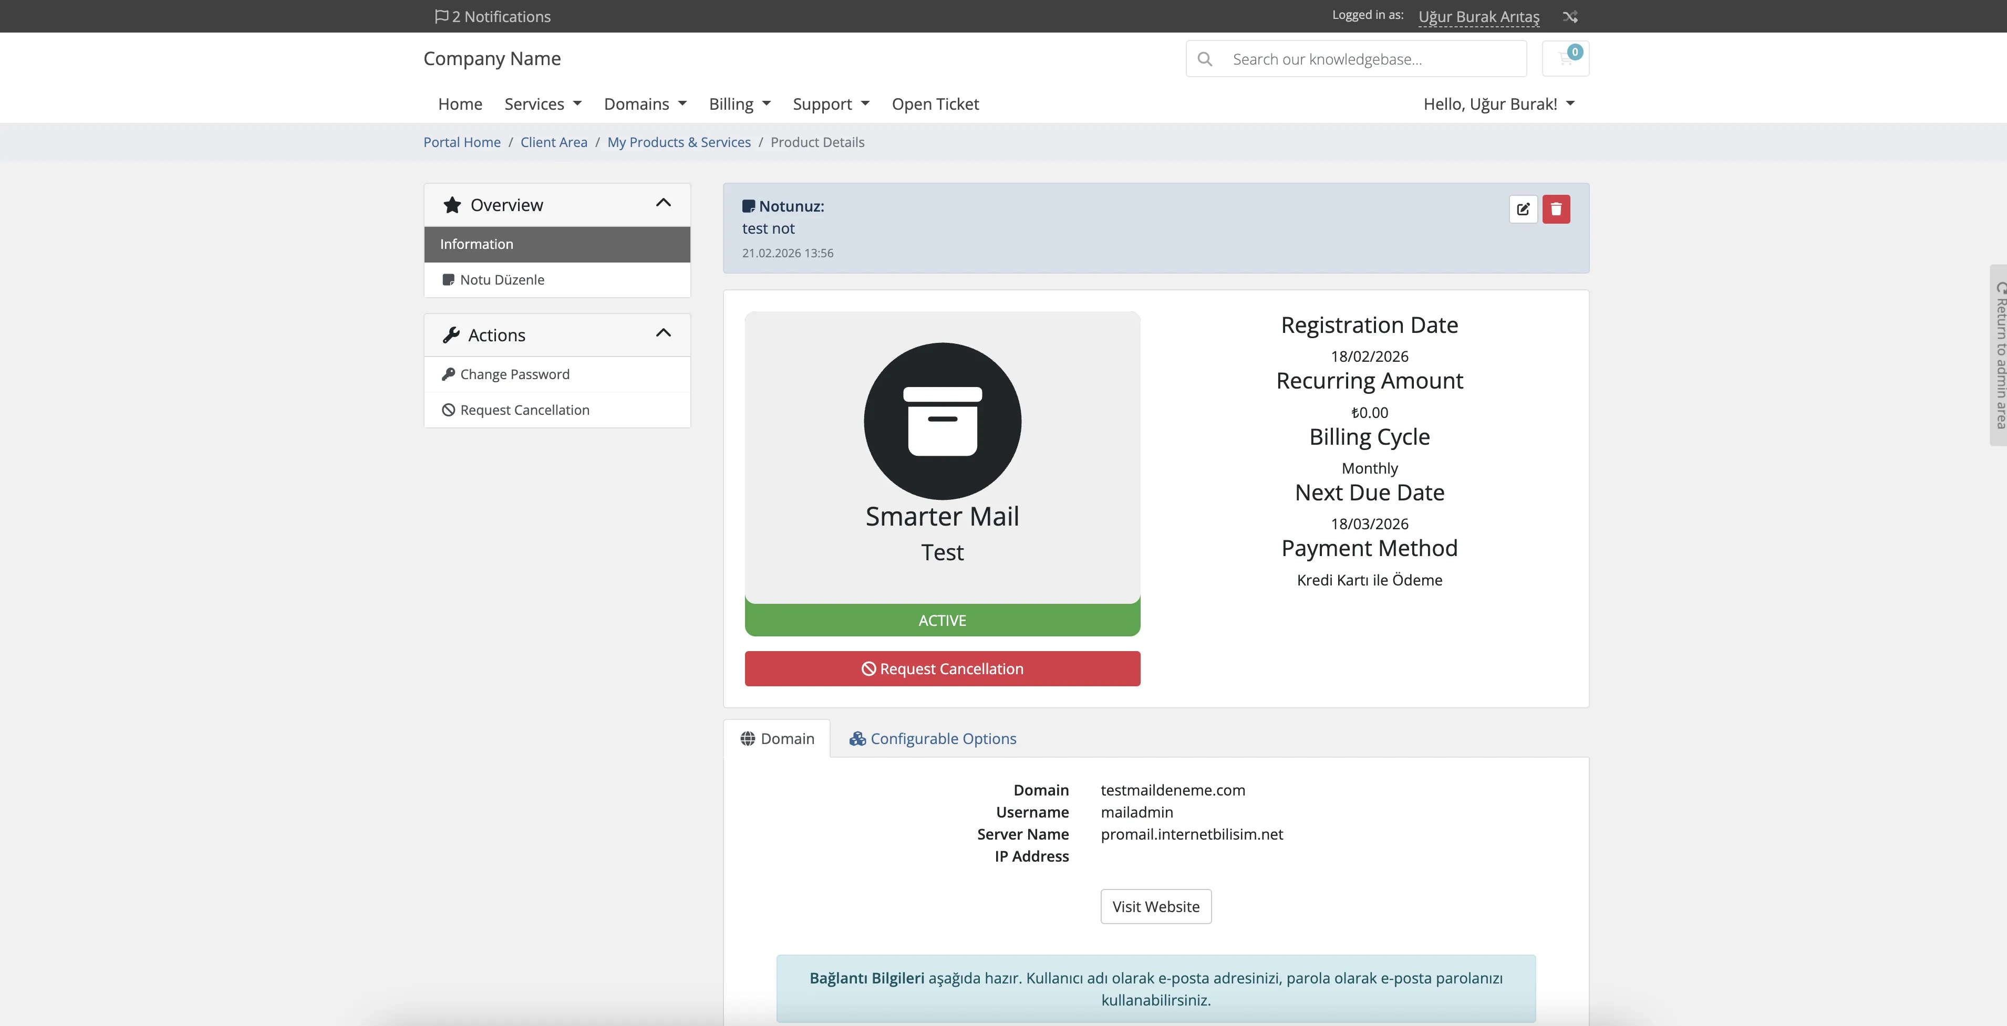This screenshot has height=1026, width=2007.
Task: Click the search magnifier icon
Action: pyautogui.click(x=1205, y=59)
